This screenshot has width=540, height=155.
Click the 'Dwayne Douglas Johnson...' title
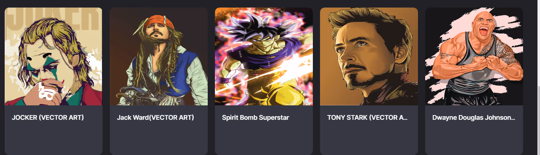474,118
